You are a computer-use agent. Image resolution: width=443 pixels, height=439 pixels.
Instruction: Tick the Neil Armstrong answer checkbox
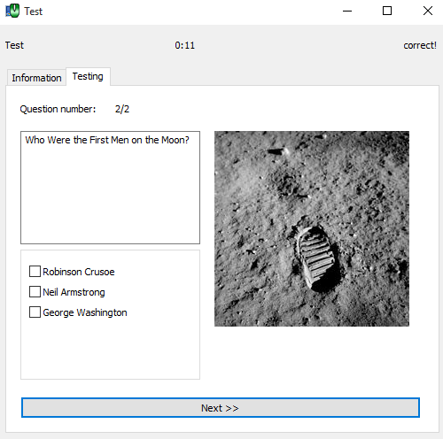click(35, 291)
